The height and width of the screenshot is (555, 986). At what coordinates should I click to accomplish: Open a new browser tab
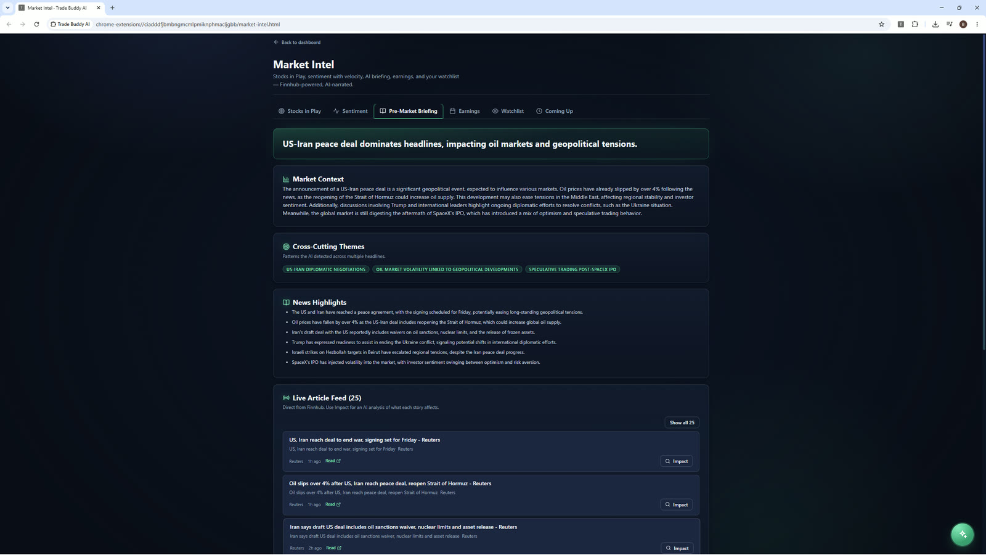112,8
